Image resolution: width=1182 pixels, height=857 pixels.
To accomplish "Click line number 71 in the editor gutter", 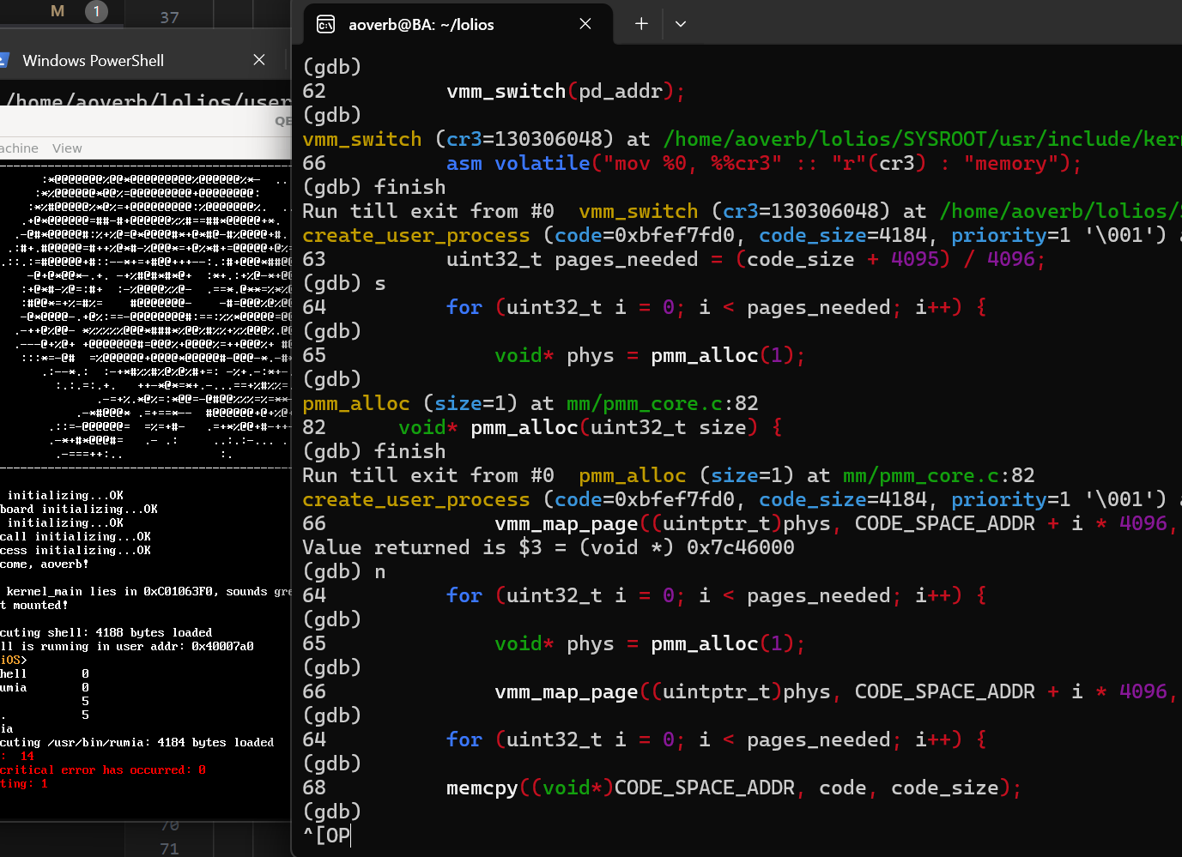I will pos(169,848).
